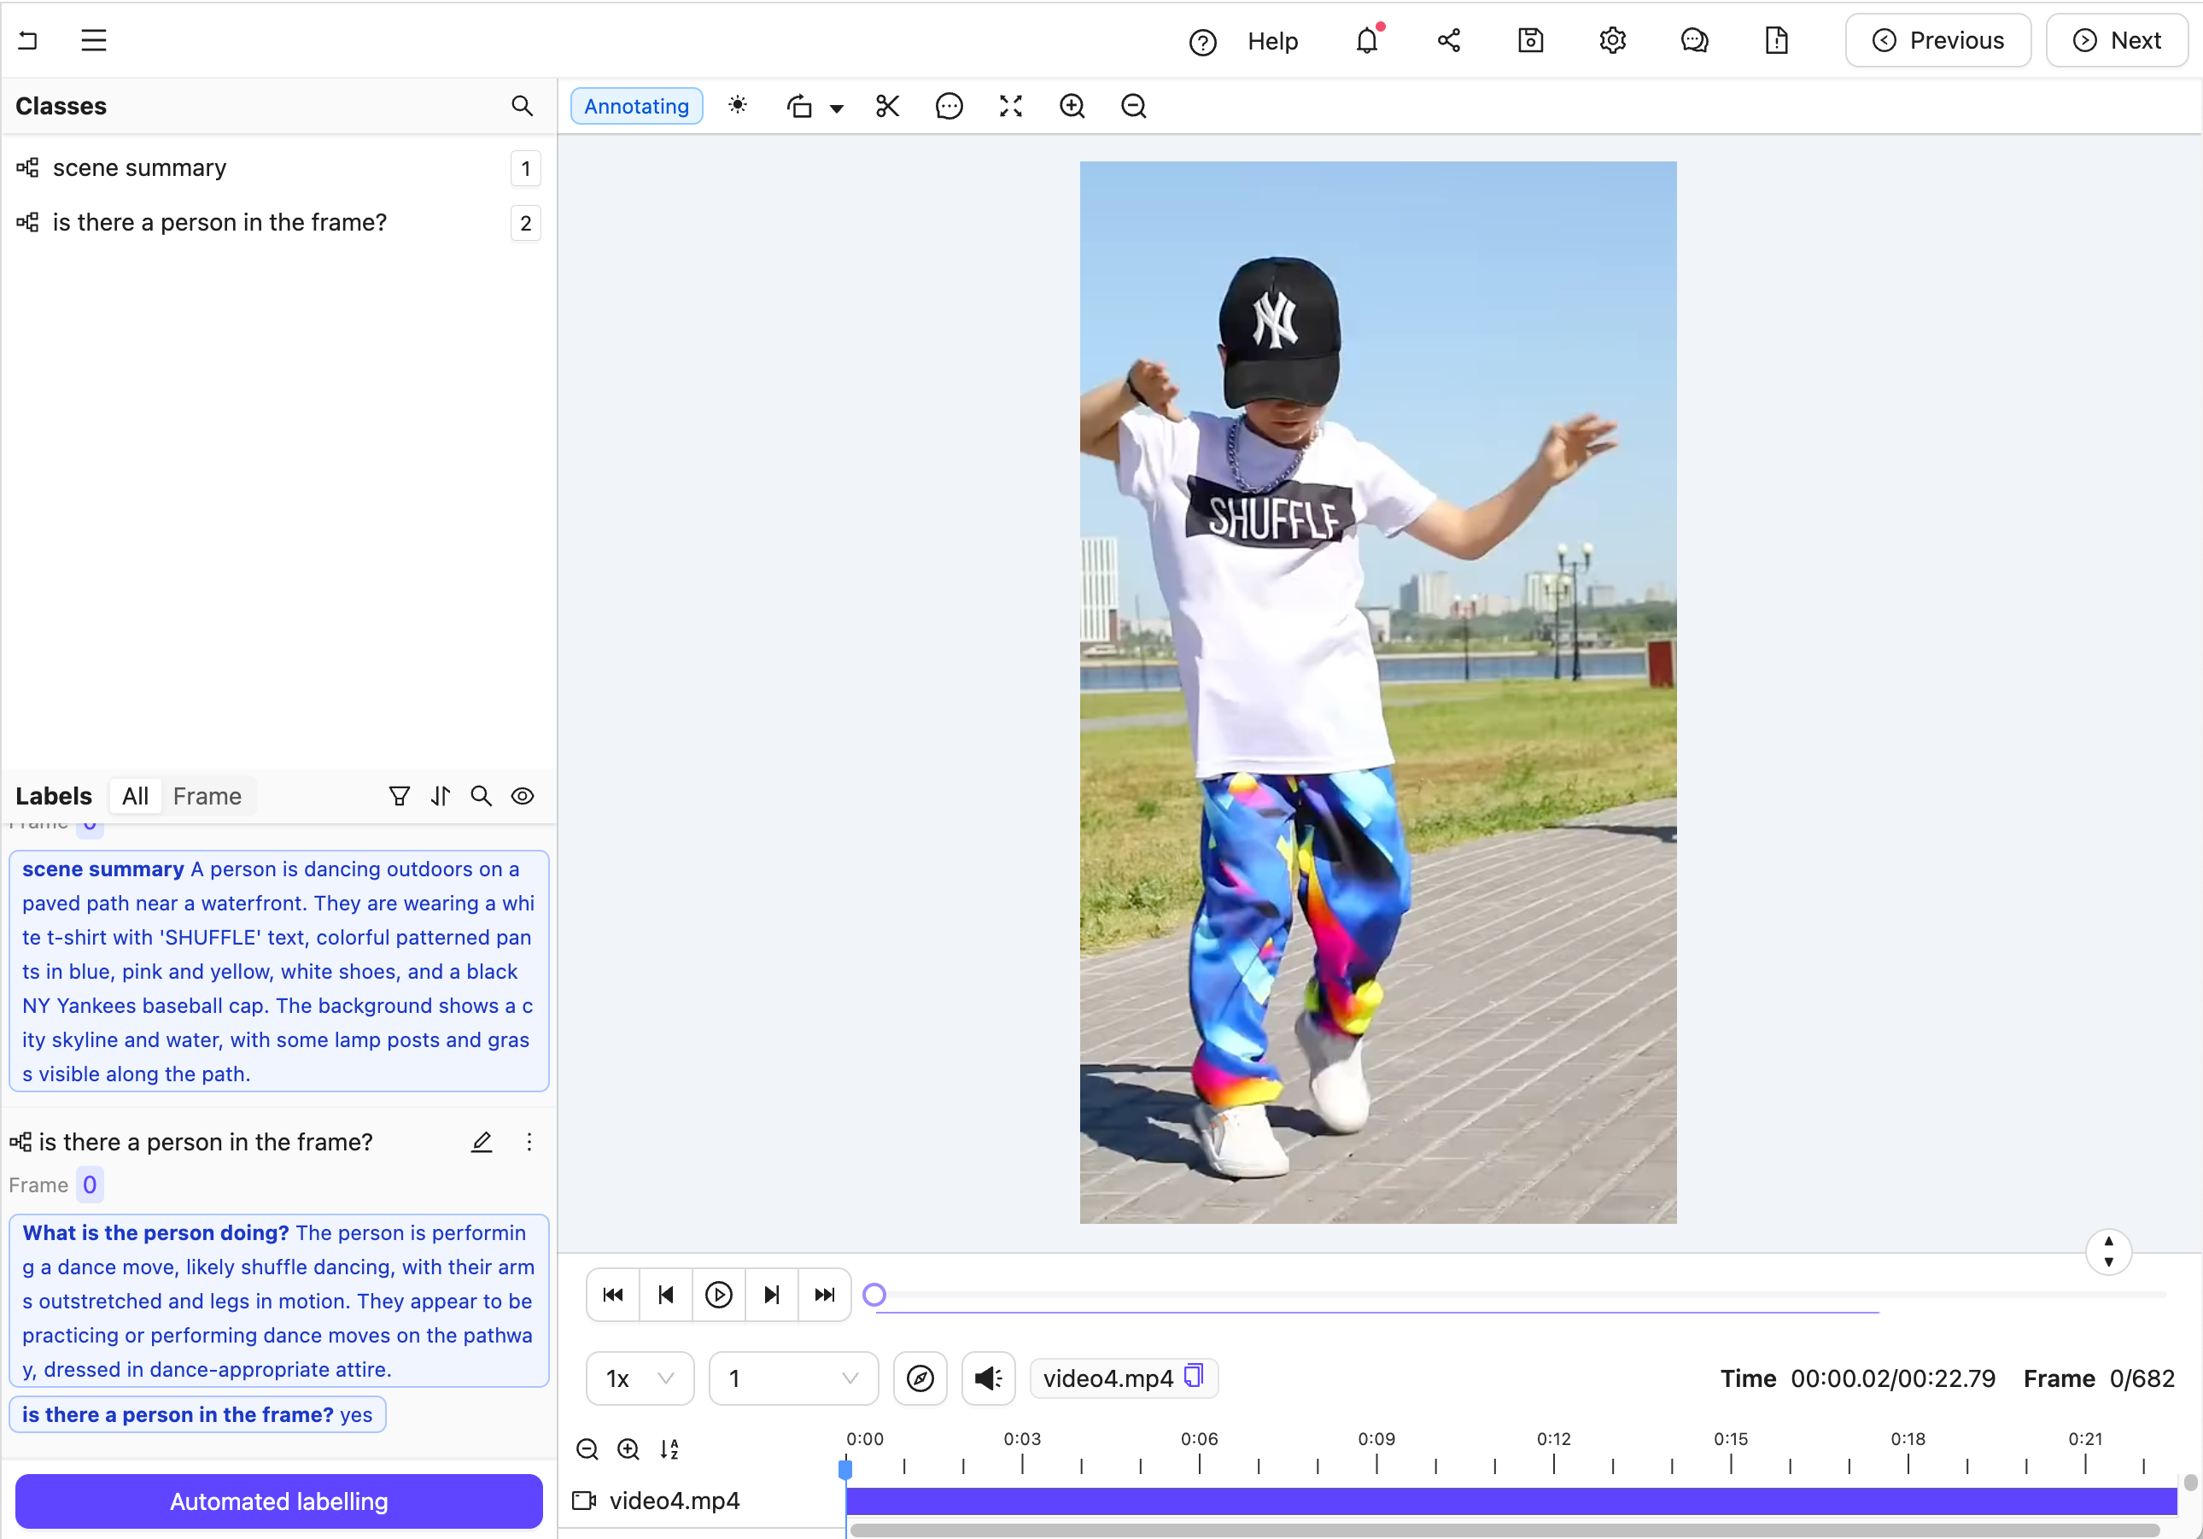Copy the video4.mp4 filename
The width and height of the screenshot is (2203, 1539).
pos(1194,1376)
